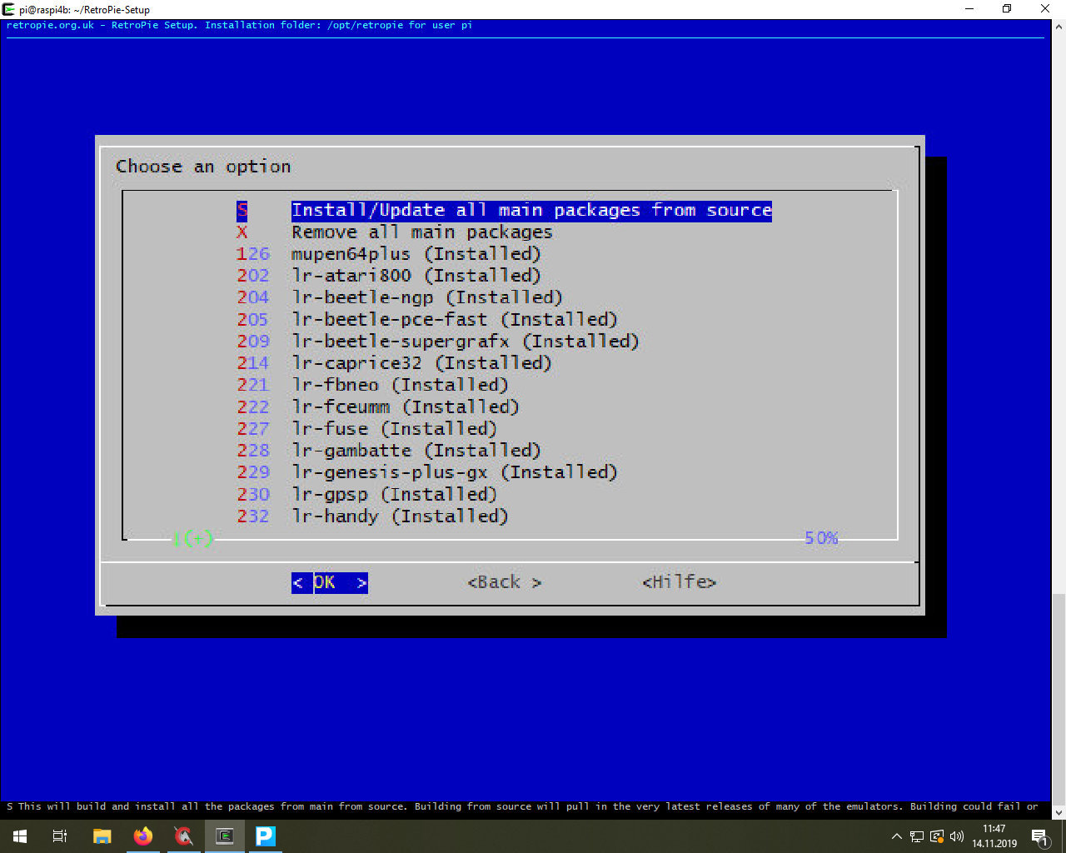This screenshot has height=853, width=1066.
Task: Open File Explorer from the taskbar
Action: coord(102,836)
